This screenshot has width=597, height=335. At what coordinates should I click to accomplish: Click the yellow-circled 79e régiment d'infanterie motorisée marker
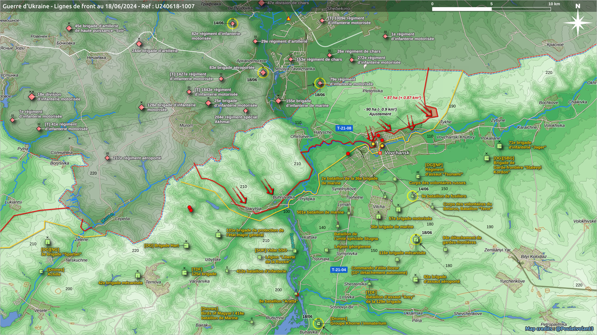coord(320,83)
